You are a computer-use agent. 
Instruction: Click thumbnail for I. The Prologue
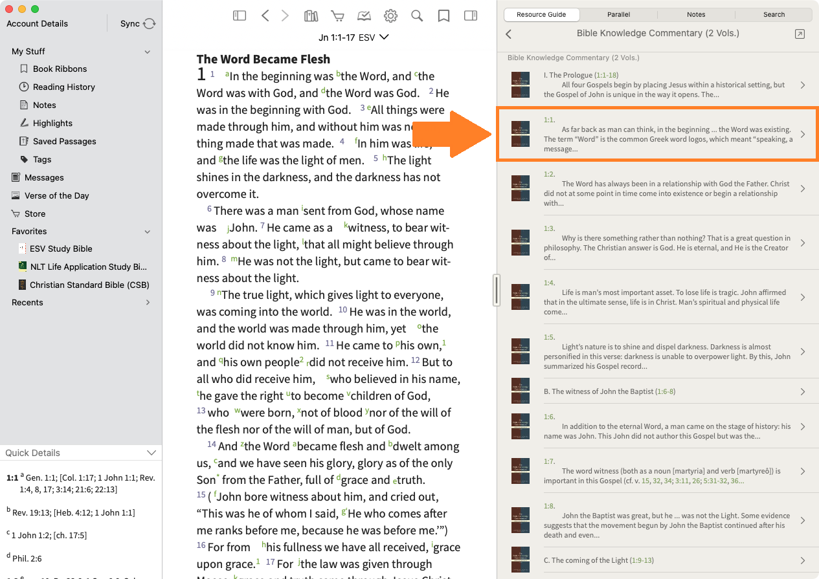pos(520,85)
